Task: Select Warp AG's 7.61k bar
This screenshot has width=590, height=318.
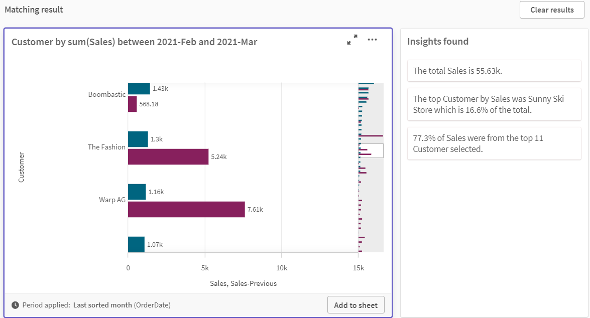Action: pos(186,209)
